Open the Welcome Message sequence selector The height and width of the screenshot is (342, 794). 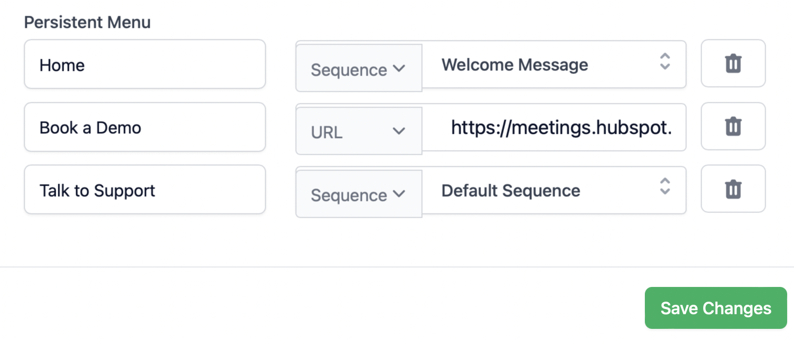point(546,65)
